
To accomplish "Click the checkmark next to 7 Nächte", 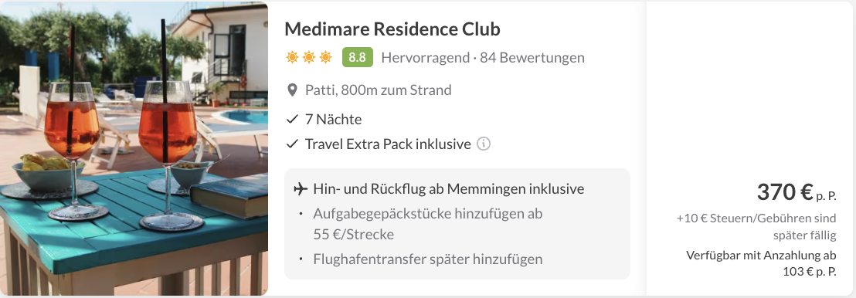I will tap(293, 119).
